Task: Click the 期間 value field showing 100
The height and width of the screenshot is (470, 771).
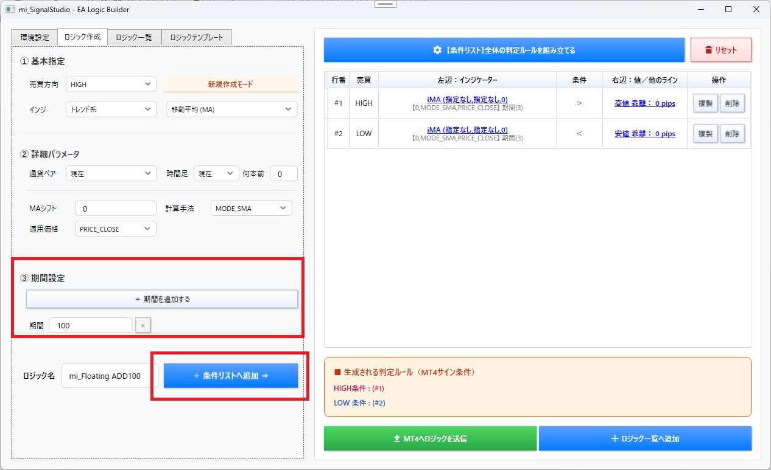Action: [91, 325]
